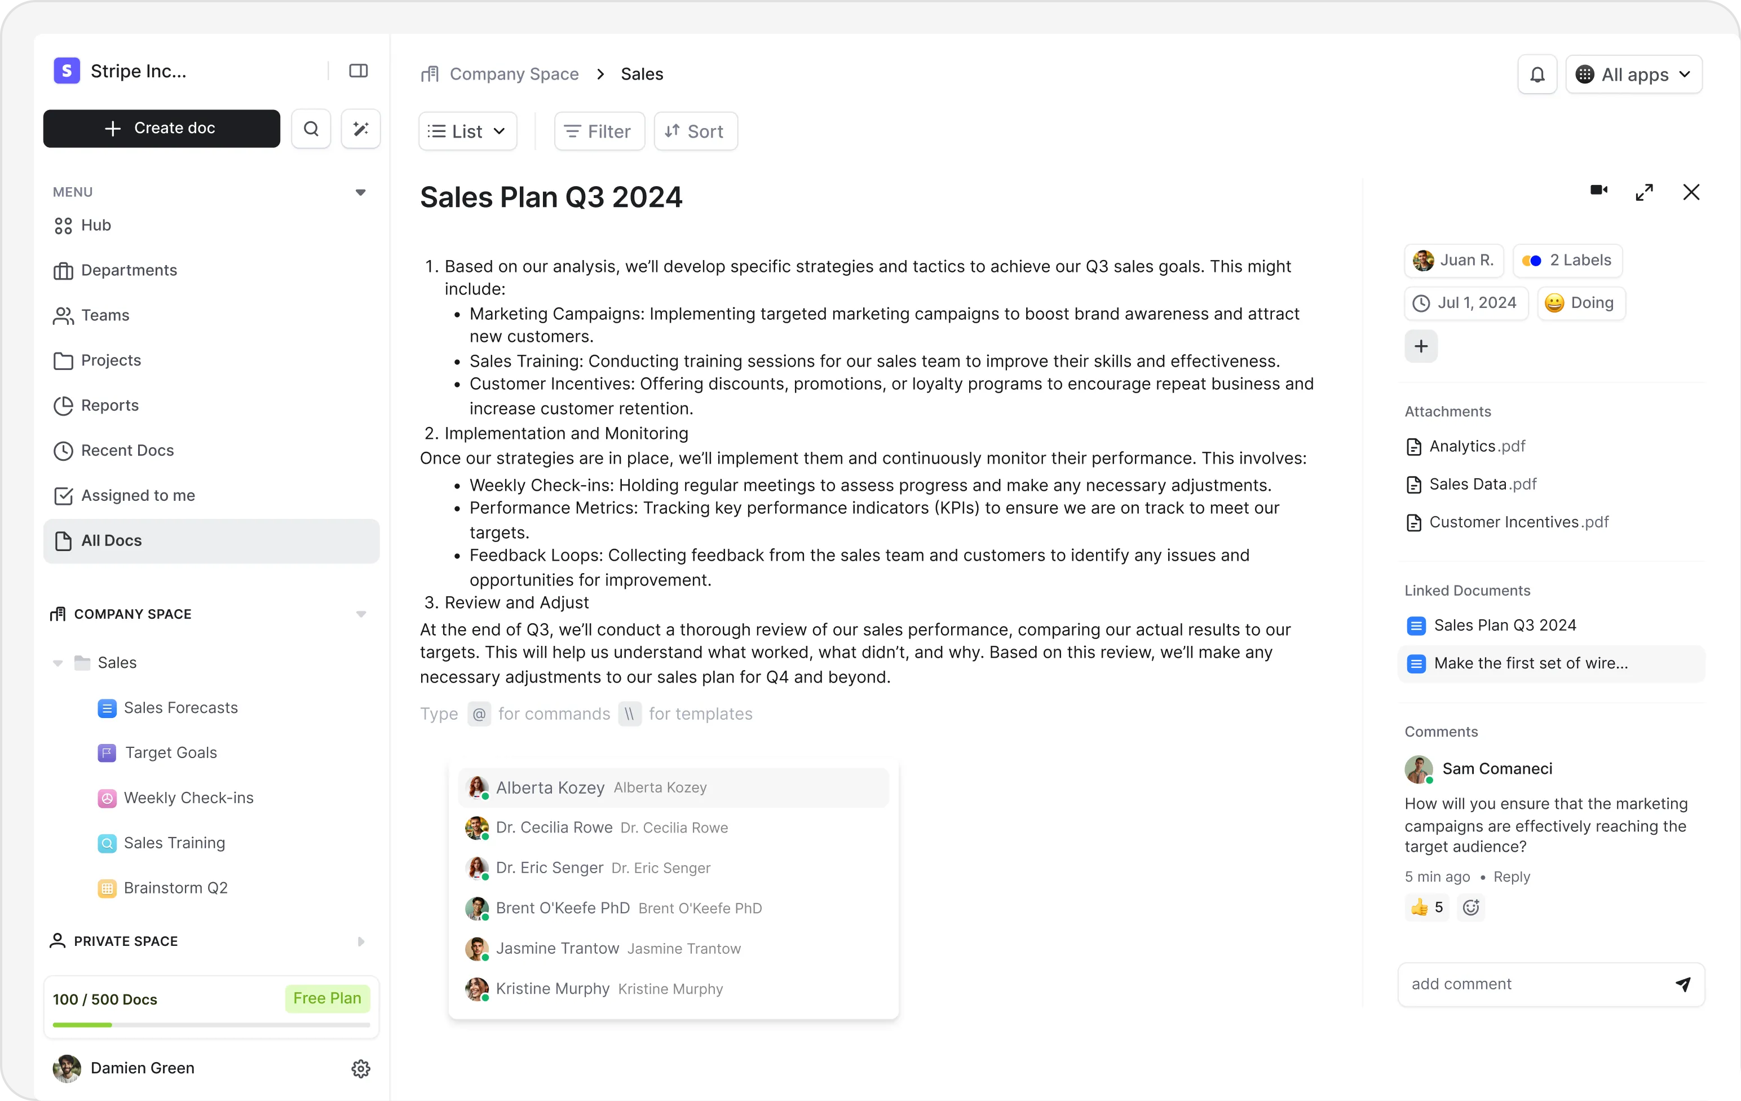Viewport: 1741px width, 1101px height.
Task: Expand the Private Space section
Action: pos(361,941)
